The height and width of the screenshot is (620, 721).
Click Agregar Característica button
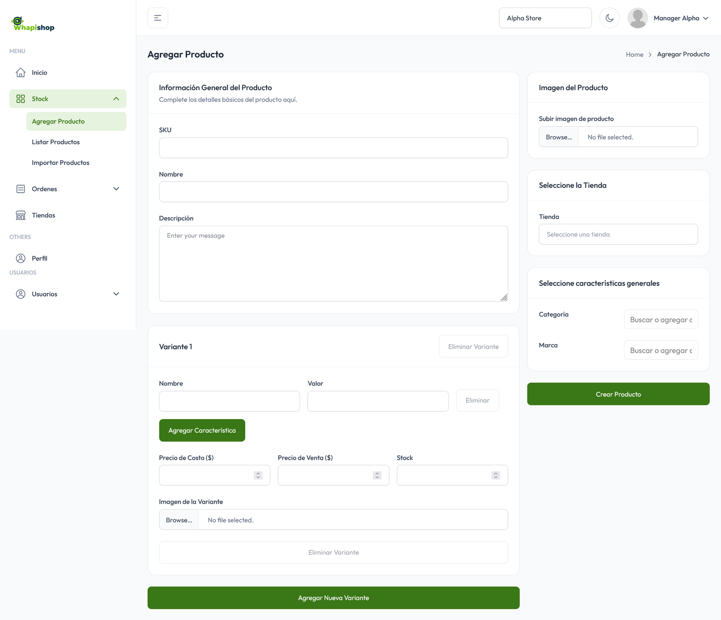(202, 430)
